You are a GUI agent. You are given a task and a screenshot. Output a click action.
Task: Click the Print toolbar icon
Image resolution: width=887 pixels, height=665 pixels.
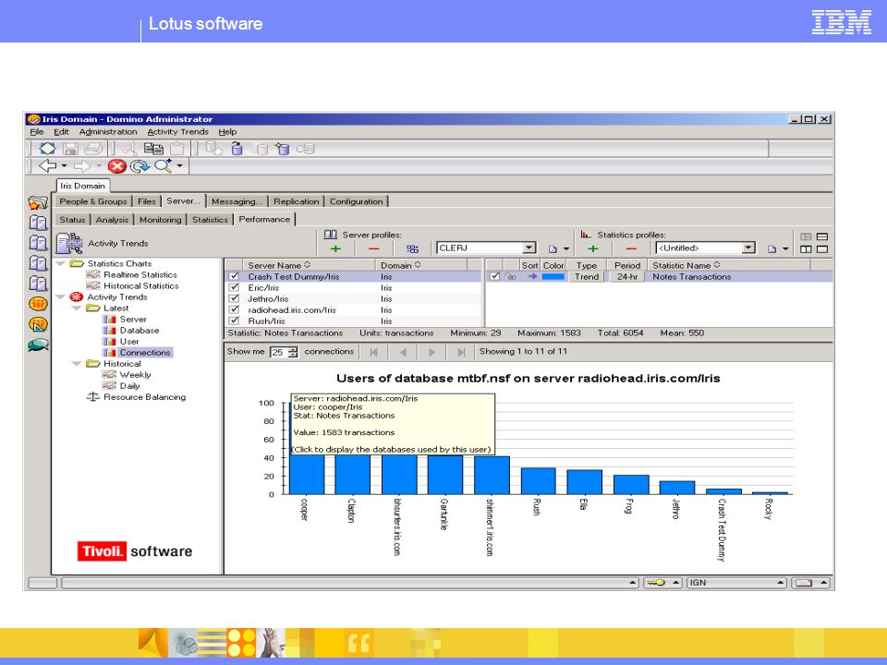pyautogui.click(x=93, y=149)
